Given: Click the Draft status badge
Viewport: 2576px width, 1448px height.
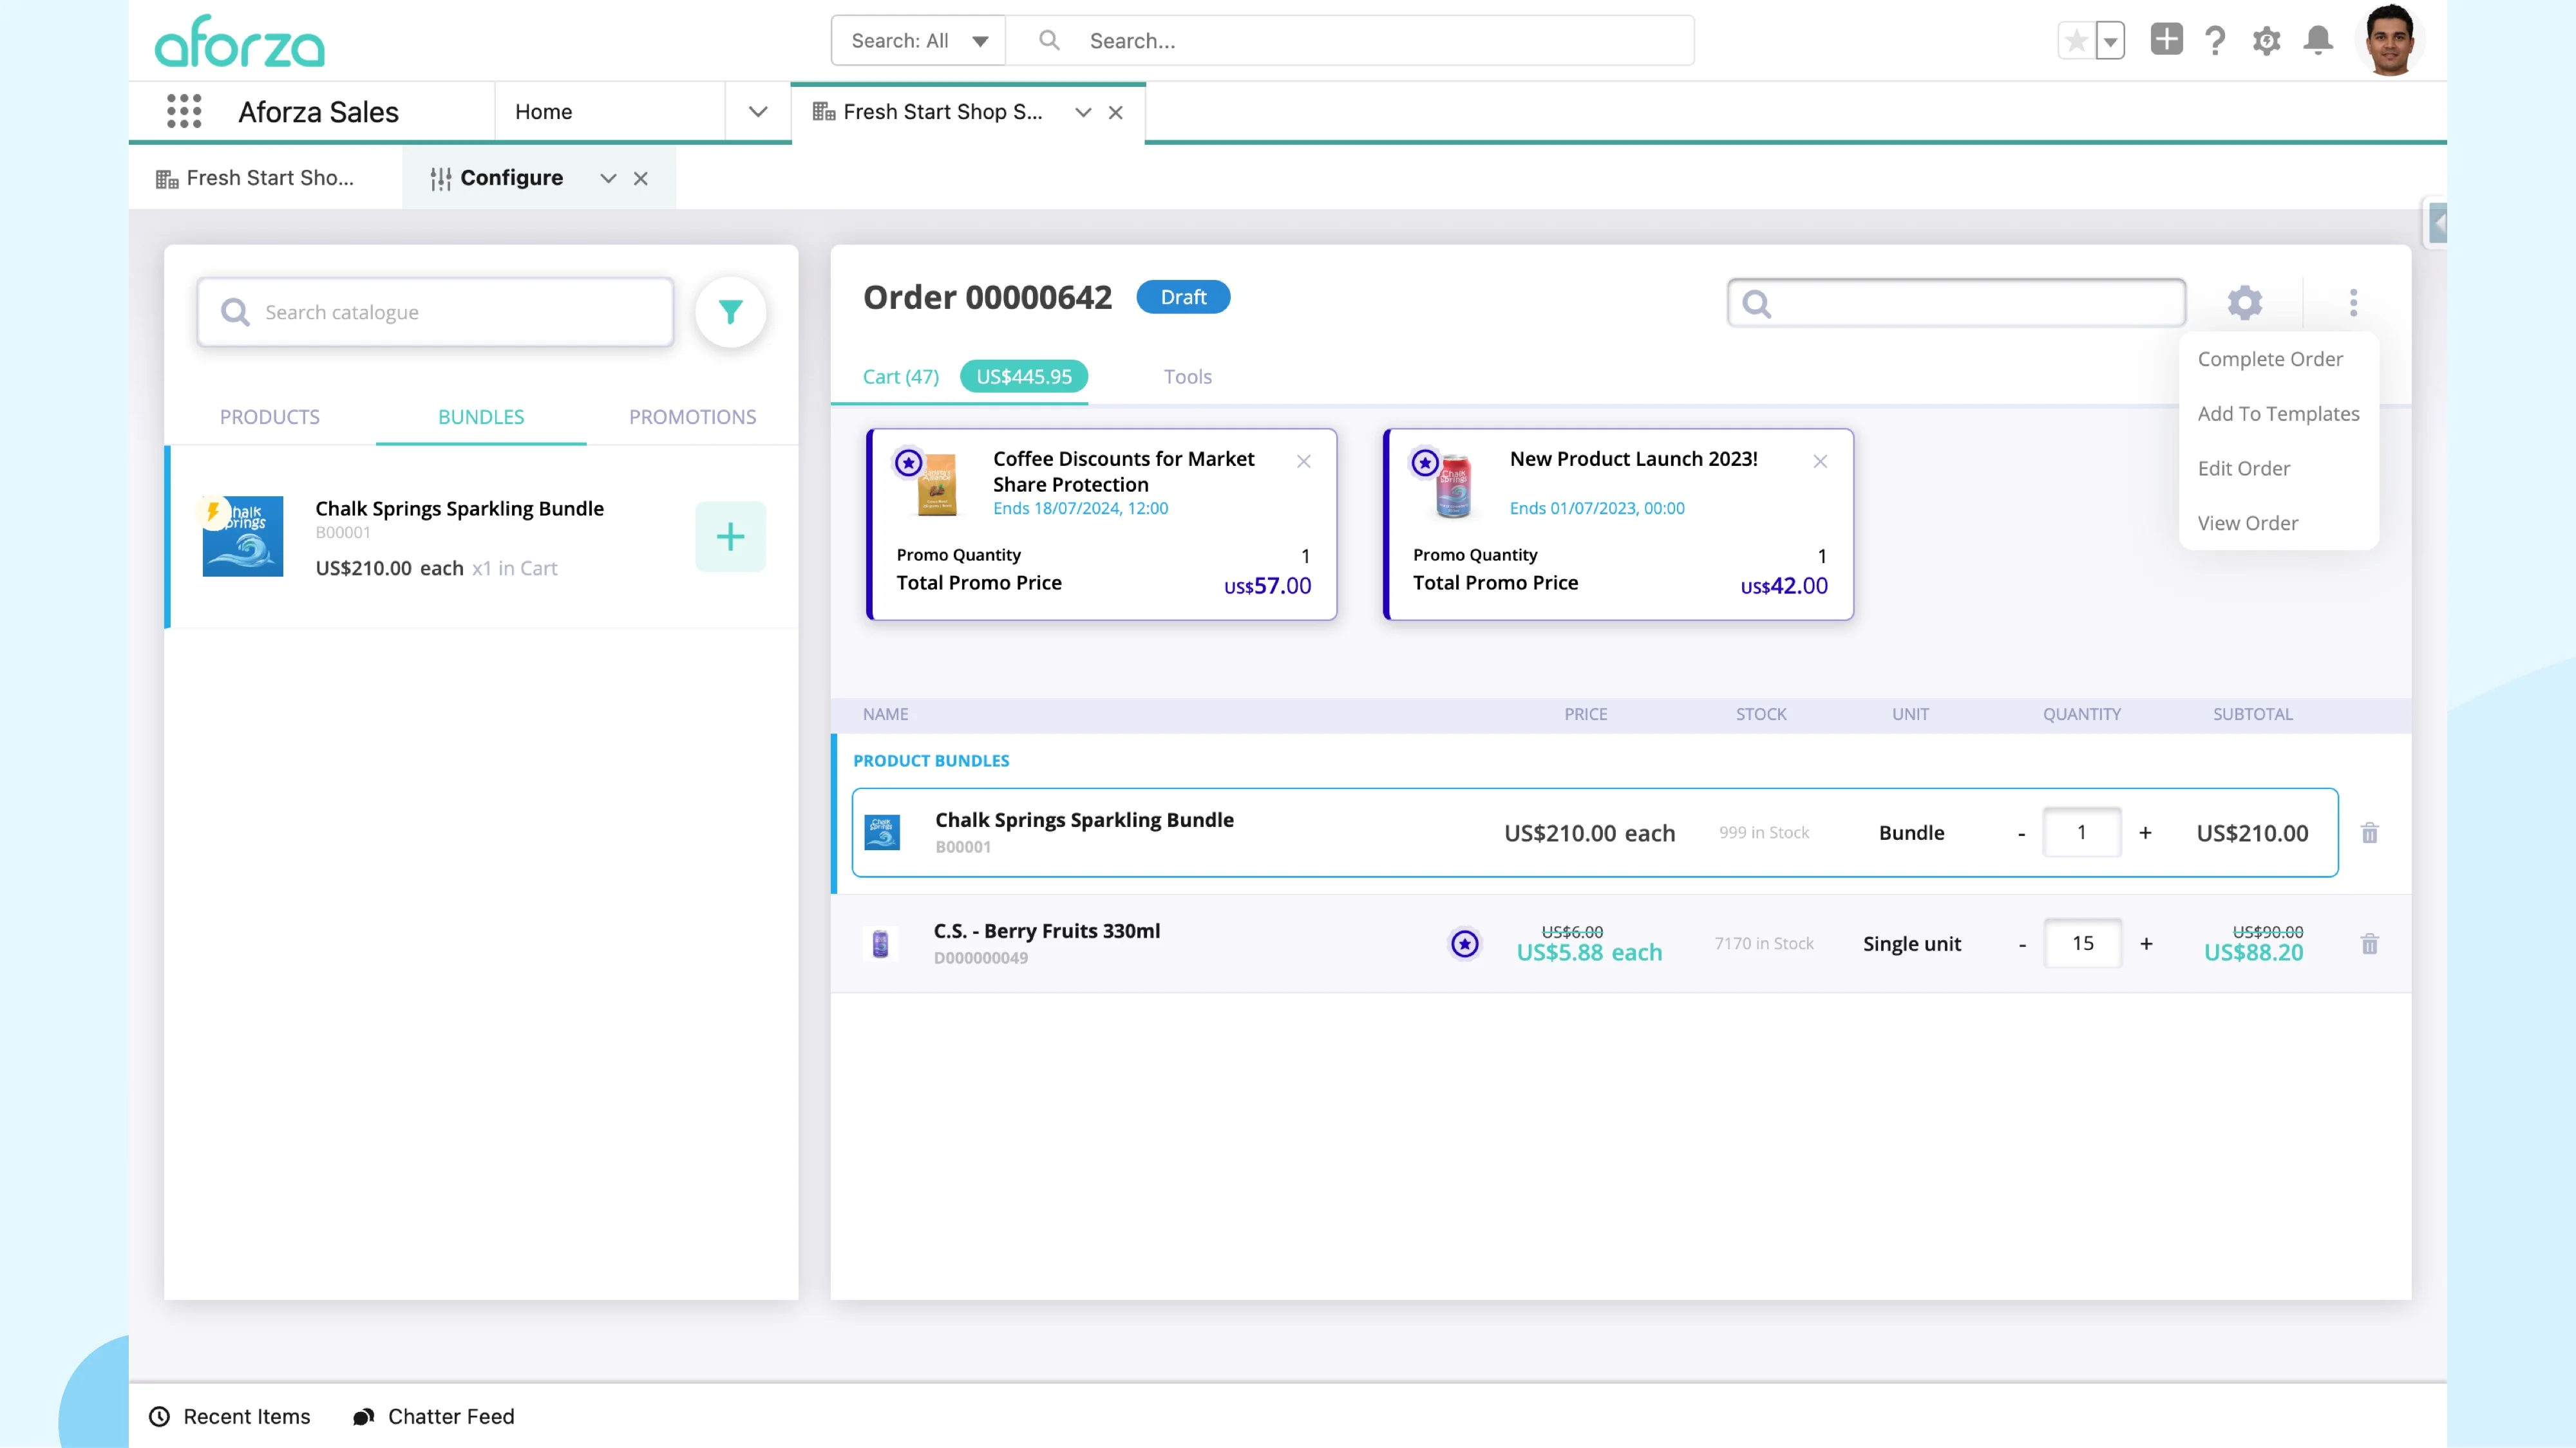Looking at the screenshot, I should [x=1183, y=297].
